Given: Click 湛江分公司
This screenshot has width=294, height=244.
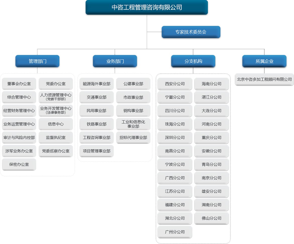Looking at the screenshot, I should (212, 97).
